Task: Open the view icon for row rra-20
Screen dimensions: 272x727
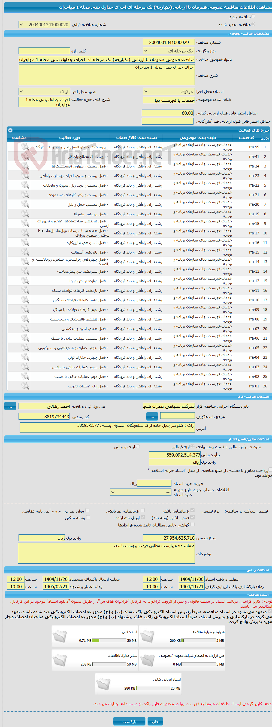Action: click(x=25, y=204)
